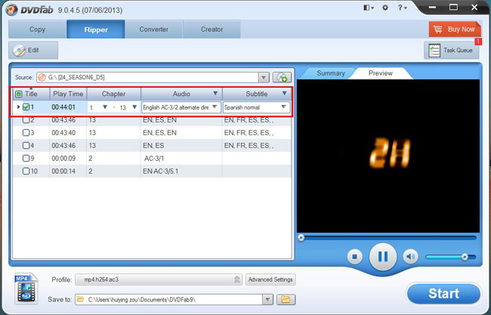Switch to the Creator tab
The height and width of the screenshot is (315, 491).
coord(212,29)
